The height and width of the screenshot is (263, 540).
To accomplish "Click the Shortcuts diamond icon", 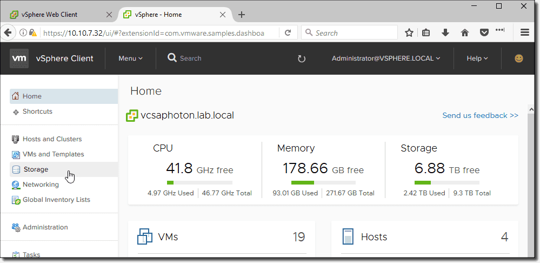I will click(x=16, y=111).
